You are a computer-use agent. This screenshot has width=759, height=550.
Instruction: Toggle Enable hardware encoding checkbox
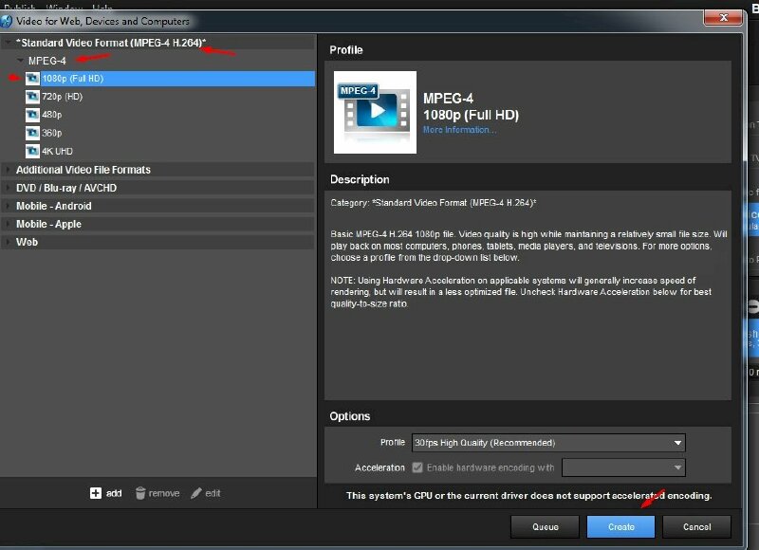coord(417,467)
